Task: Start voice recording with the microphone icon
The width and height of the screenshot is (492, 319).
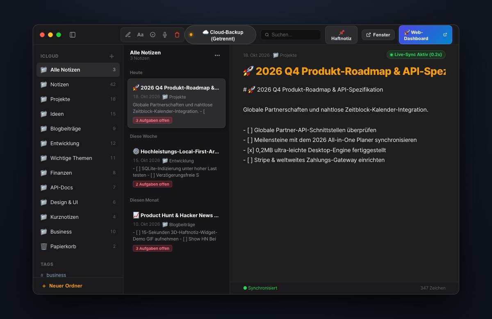Action: pos(165,35)
